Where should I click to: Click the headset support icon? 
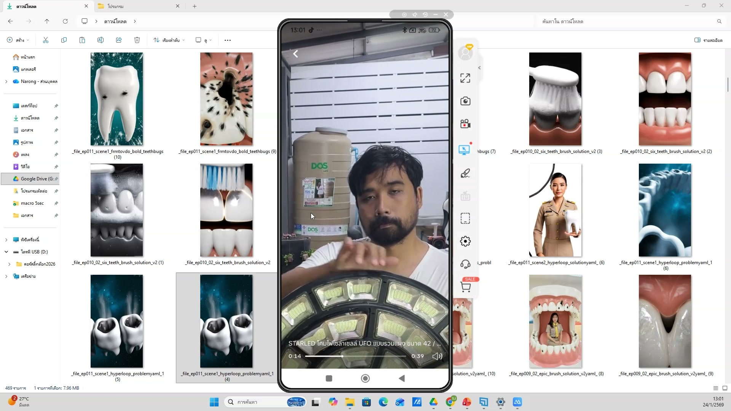(x=465, y=264)
